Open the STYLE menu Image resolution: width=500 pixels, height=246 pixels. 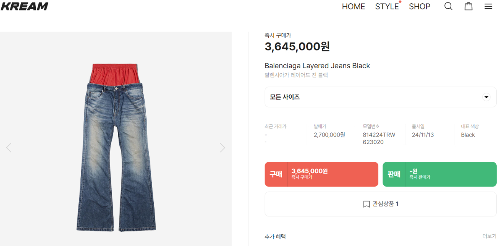point(387,7)
